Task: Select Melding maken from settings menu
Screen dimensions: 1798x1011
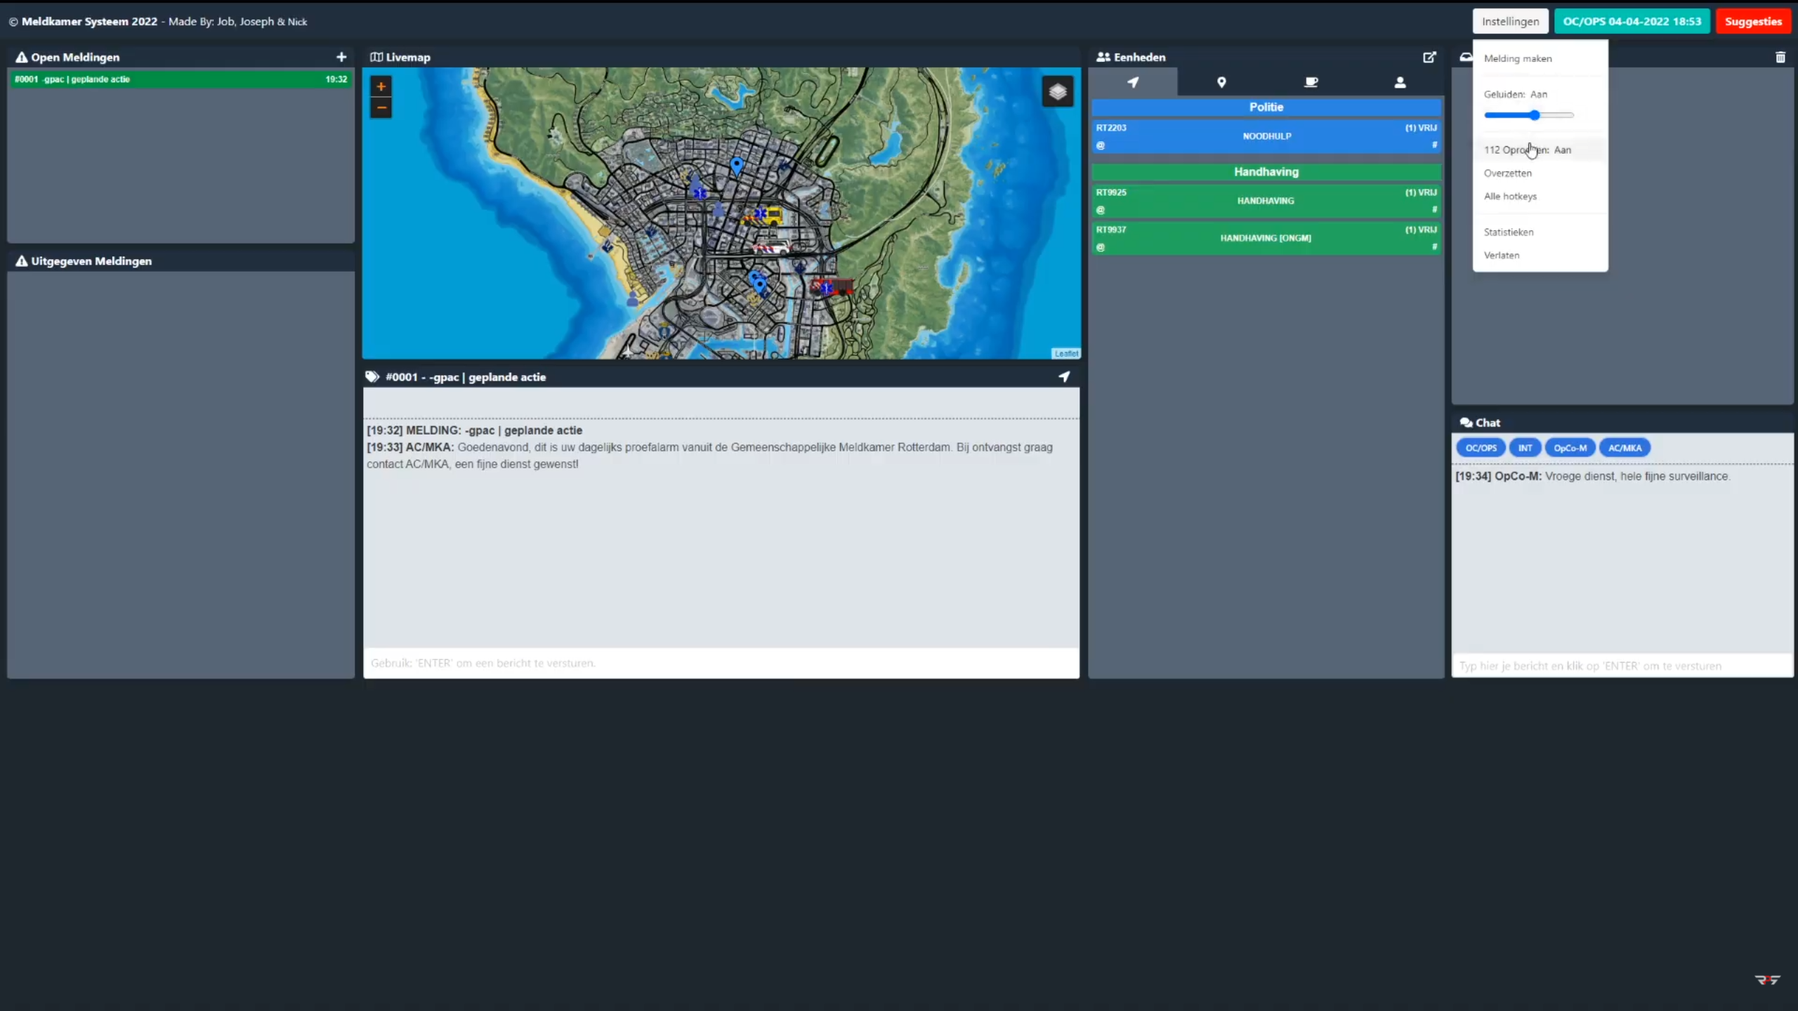Action: [1518, 58]
